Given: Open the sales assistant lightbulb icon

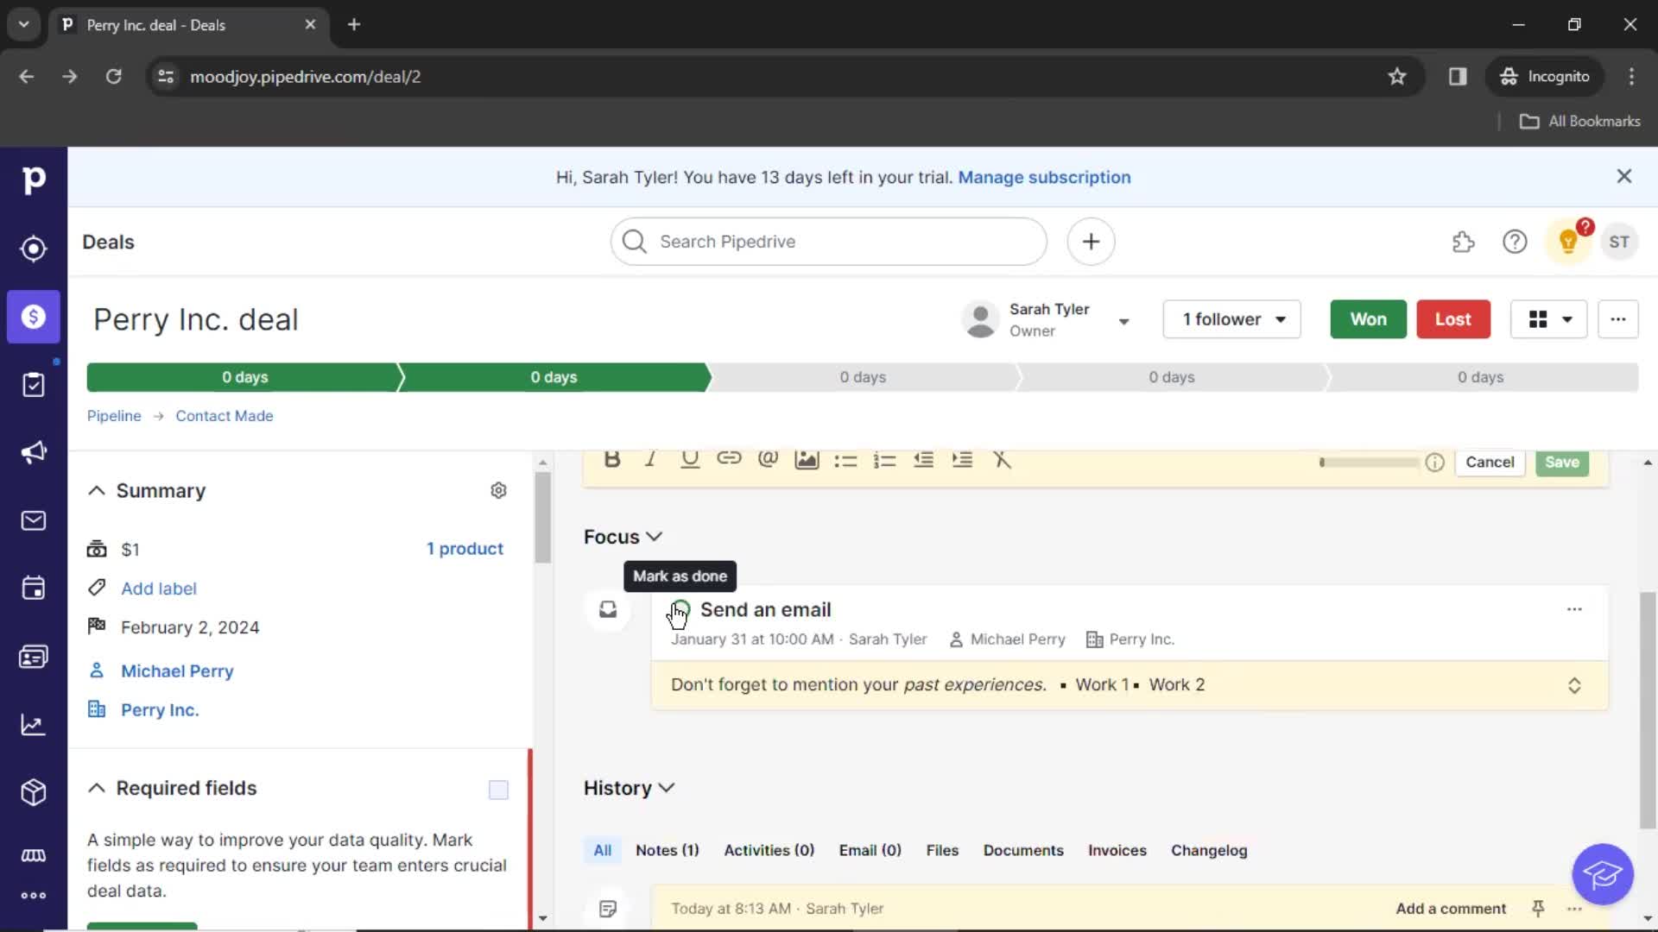Looking at the screenshot, I should 1568,242.
